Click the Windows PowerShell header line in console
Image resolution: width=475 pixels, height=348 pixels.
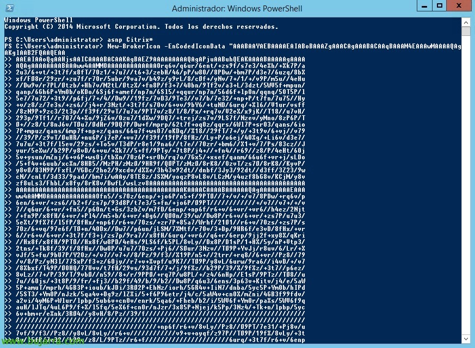coord(39,20)
